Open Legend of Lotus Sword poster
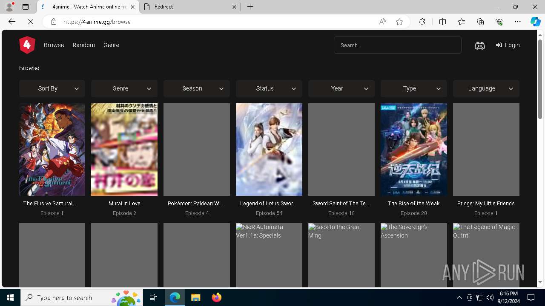The height and width of the screenshot is (306, 545). click(269, 150)
